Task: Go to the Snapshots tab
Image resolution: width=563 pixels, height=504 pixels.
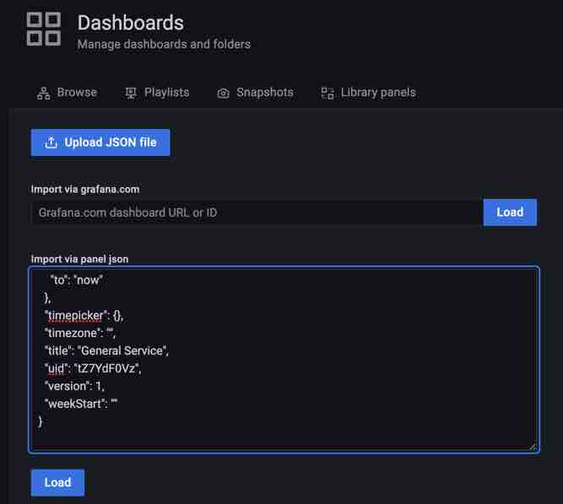Action: coord(264,93)
